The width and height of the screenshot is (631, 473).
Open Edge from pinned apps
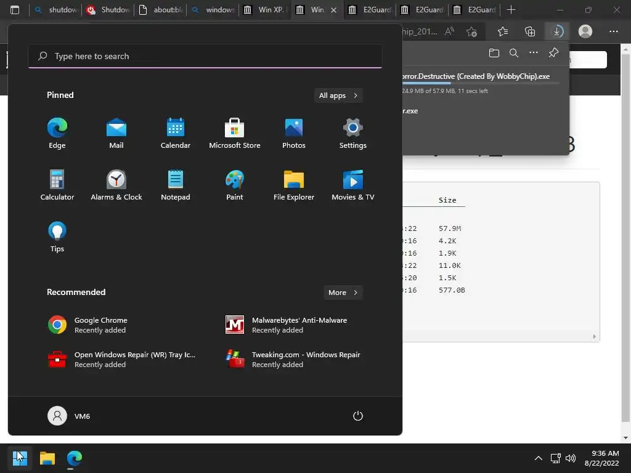[x=57, y=133]
